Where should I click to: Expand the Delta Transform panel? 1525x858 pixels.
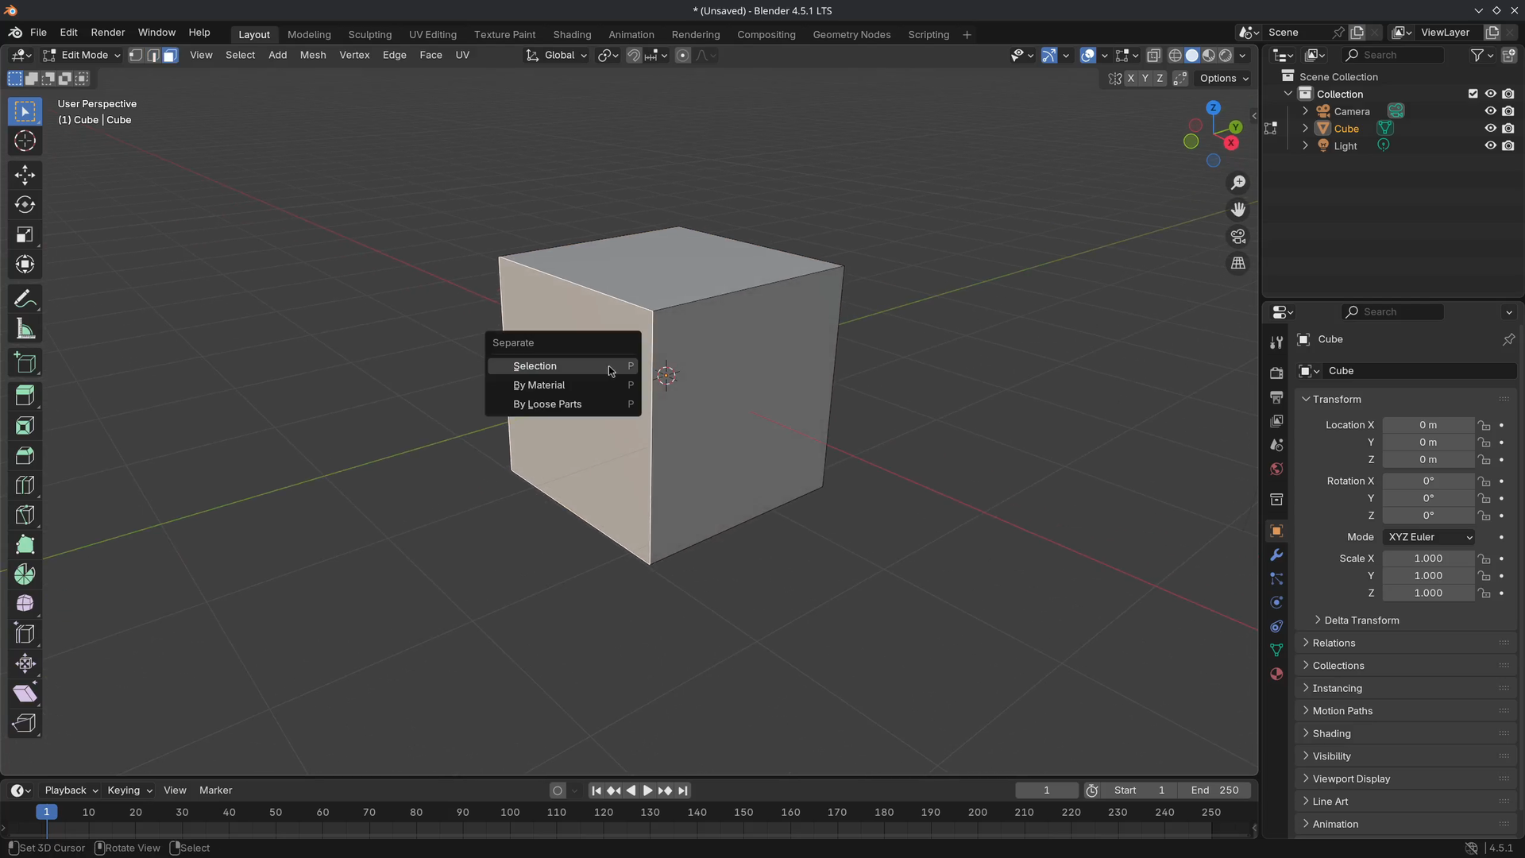1361,620
